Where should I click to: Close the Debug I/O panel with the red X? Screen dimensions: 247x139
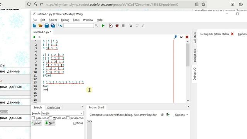(x=232, y=34)
